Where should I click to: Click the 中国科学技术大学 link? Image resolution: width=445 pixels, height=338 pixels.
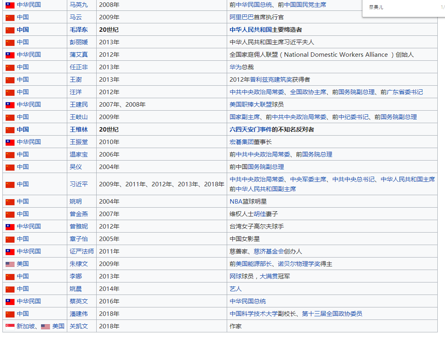[x=260, y=314]
